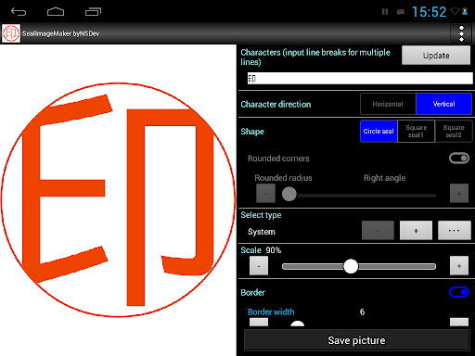Screen dimensions: 475x356
Task: Click the Update button
Action: pyautogui.click(x=436, y=56)
